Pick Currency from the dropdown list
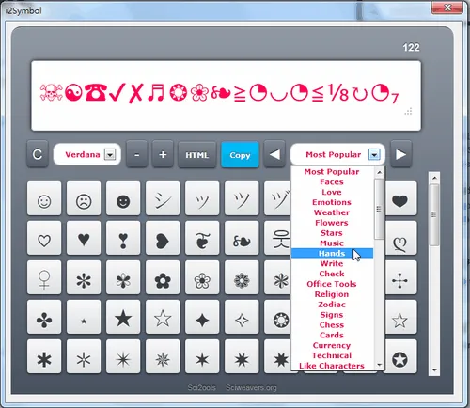Screen dimensions: 470x408 coord(332,345)
